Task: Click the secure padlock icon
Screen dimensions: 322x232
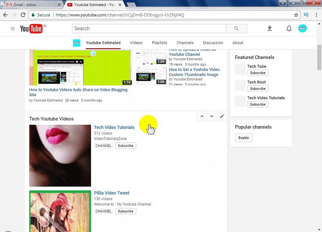Action: pyautogui.click(x=33, y=15)
